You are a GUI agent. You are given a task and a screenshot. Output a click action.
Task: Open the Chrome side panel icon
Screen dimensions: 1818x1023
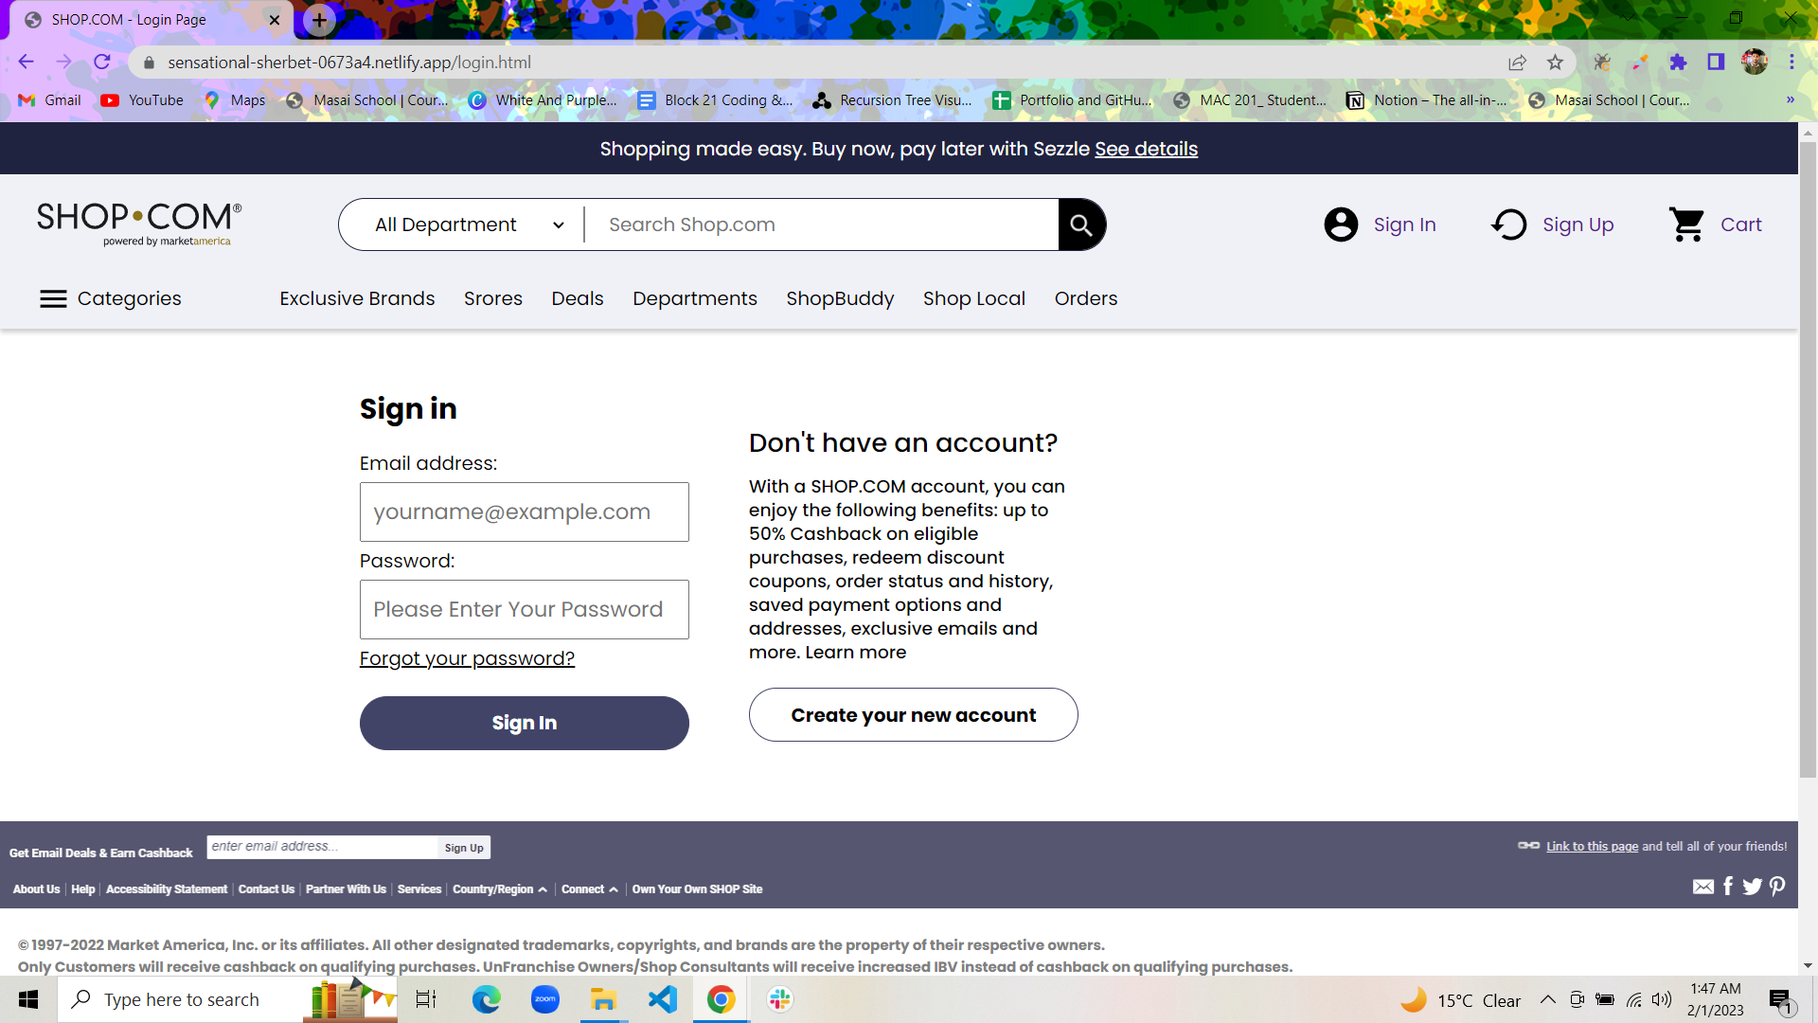tap(1716, 63)
